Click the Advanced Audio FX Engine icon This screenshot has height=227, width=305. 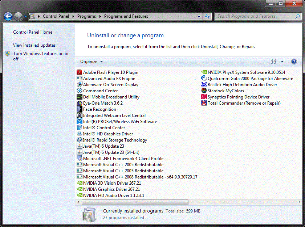(x=80, y=79)
